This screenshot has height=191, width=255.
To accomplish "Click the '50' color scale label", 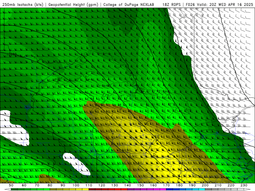I will coord(11,185).
